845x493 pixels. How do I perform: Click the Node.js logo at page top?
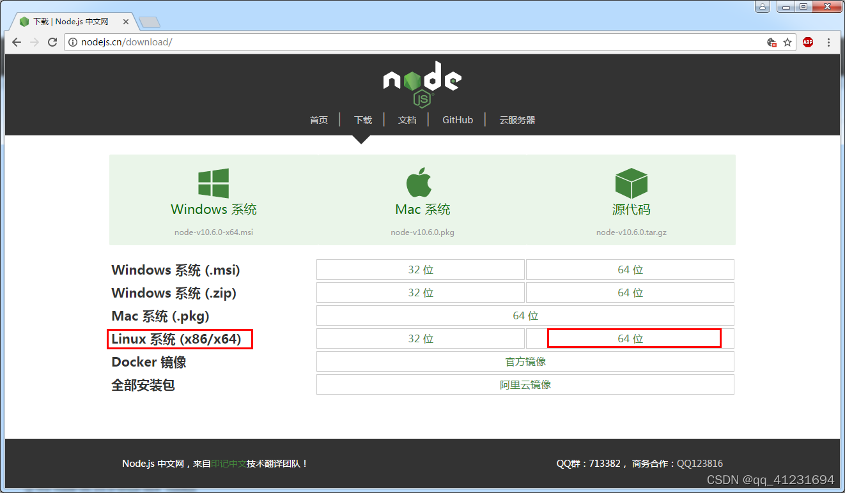[x=422, y=82]
